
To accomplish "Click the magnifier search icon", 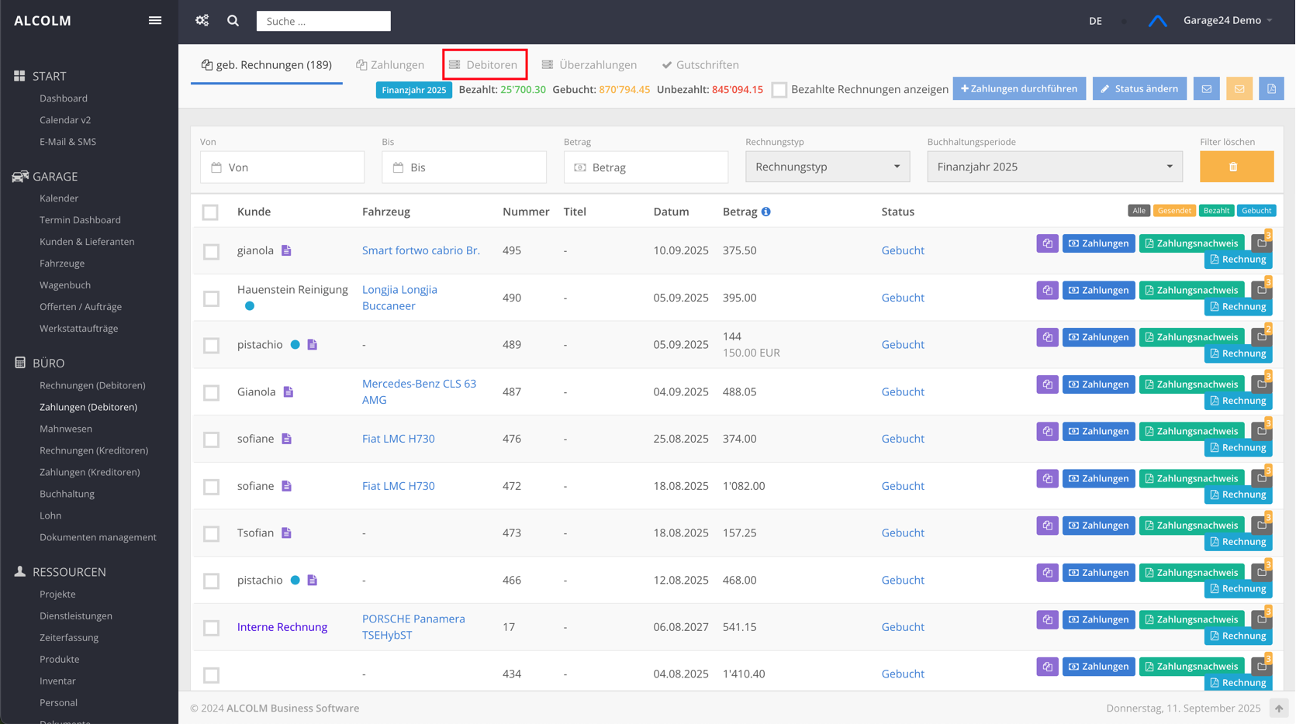I will click(233, 21).
